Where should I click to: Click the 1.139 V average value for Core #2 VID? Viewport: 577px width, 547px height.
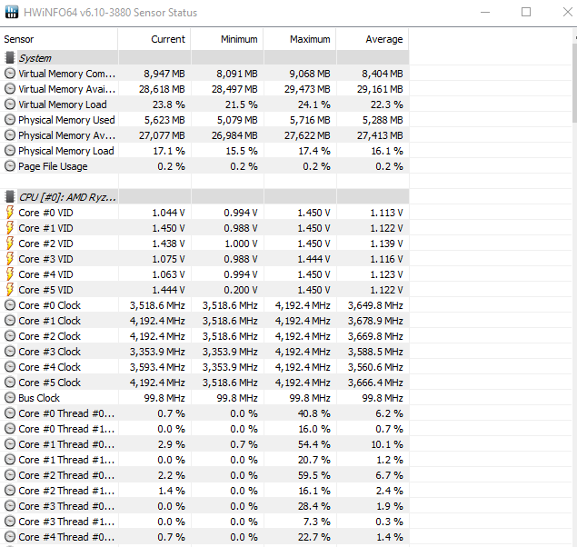click(386, 244)
